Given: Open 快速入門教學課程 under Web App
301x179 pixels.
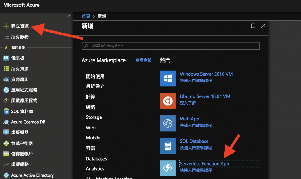Looking at the screenshot, I should [x=196, y=125].
